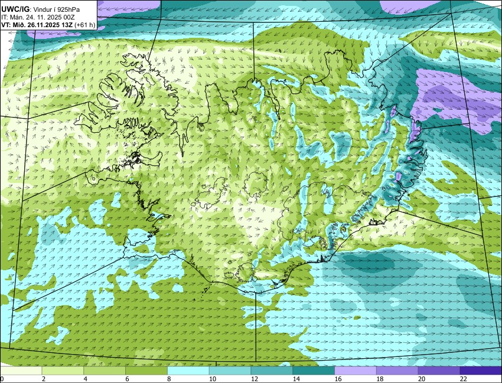502x383 pixels.
Task: Click the 18–20 m/s purple legend swatch
Action: (397, 371)
